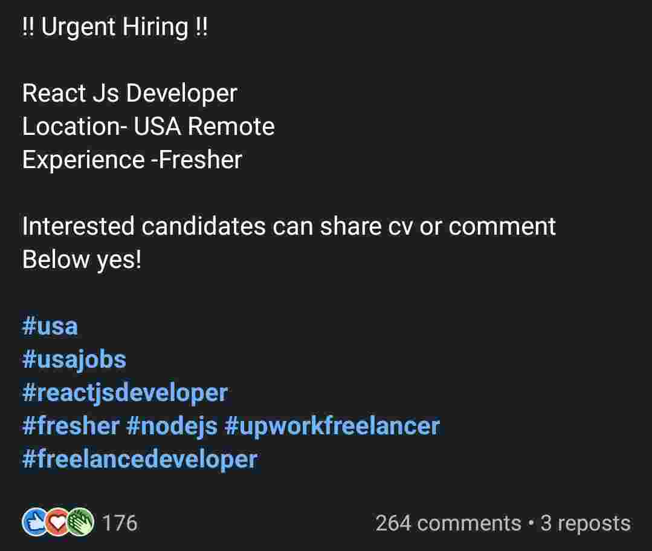The width and height of the screenshot is (652, 551).
Task: Click the "!! Urgent Hiring !!" heading text
Action: point(114,27)
